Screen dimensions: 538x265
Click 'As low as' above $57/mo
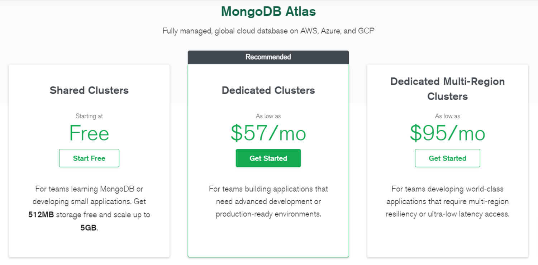click(268, 116)
